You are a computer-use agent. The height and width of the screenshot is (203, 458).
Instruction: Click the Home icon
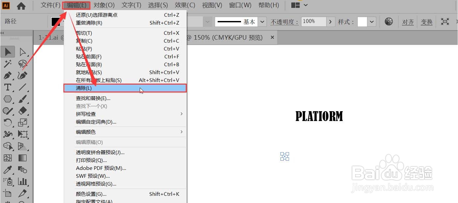pyautogui.click(x=21, y=6)
